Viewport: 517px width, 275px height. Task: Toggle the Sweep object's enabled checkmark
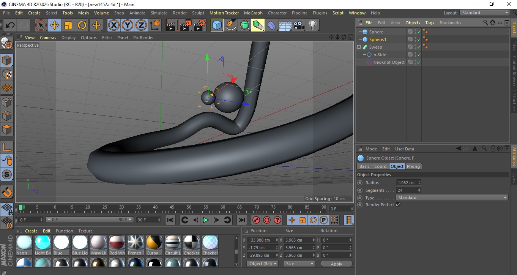419,47
